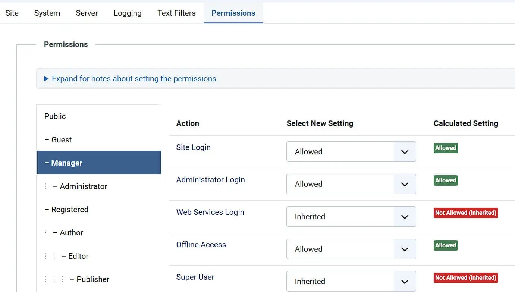Select the Registered user group
The image size is (515, 292).
(69, 209)
